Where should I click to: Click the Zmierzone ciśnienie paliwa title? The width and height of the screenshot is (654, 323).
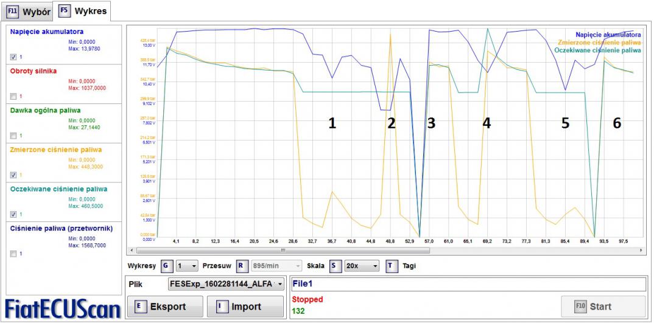tap(56, 150)
